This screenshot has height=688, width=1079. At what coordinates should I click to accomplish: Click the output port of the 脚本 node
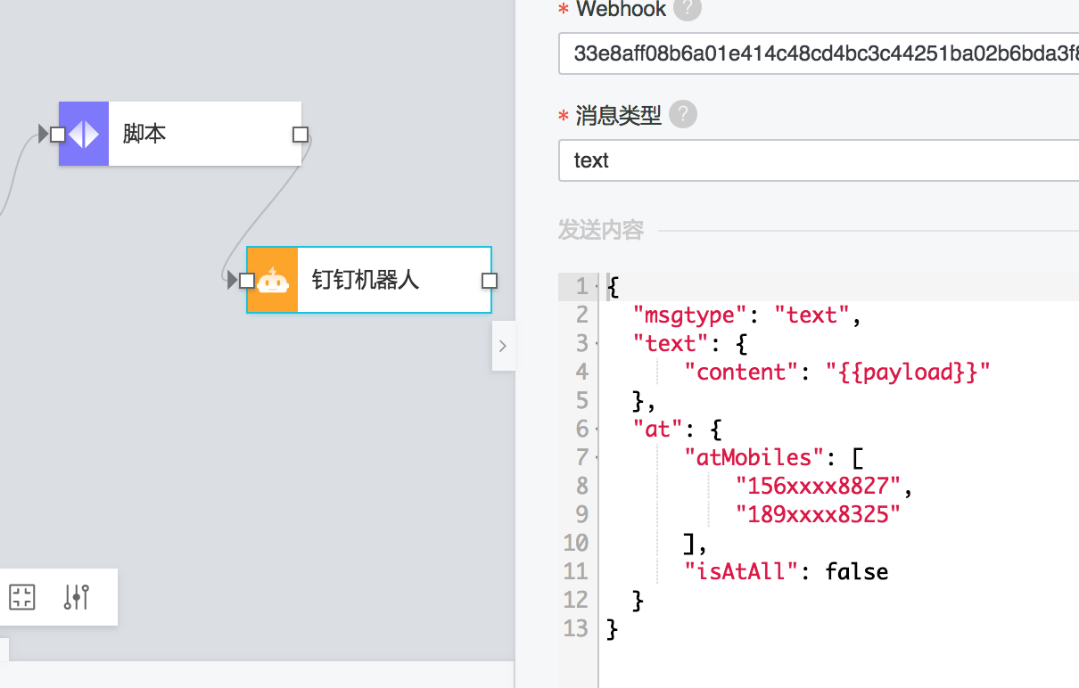[301, 135]
